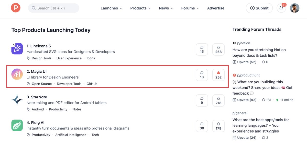This screenshot has width=307, height=144.
Task: Upvote the weekend thread (92)
Action: click(x=245, y=100)
